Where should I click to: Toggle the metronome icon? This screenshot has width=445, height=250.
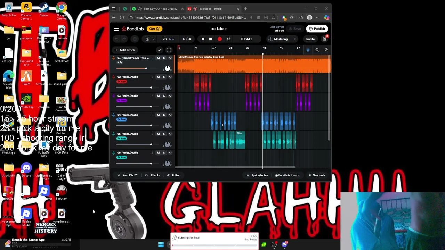pyautogui.click(x=147, y=39)
